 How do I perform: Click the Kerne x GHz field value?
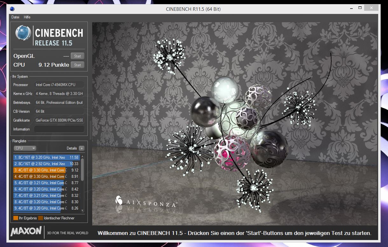59,94
